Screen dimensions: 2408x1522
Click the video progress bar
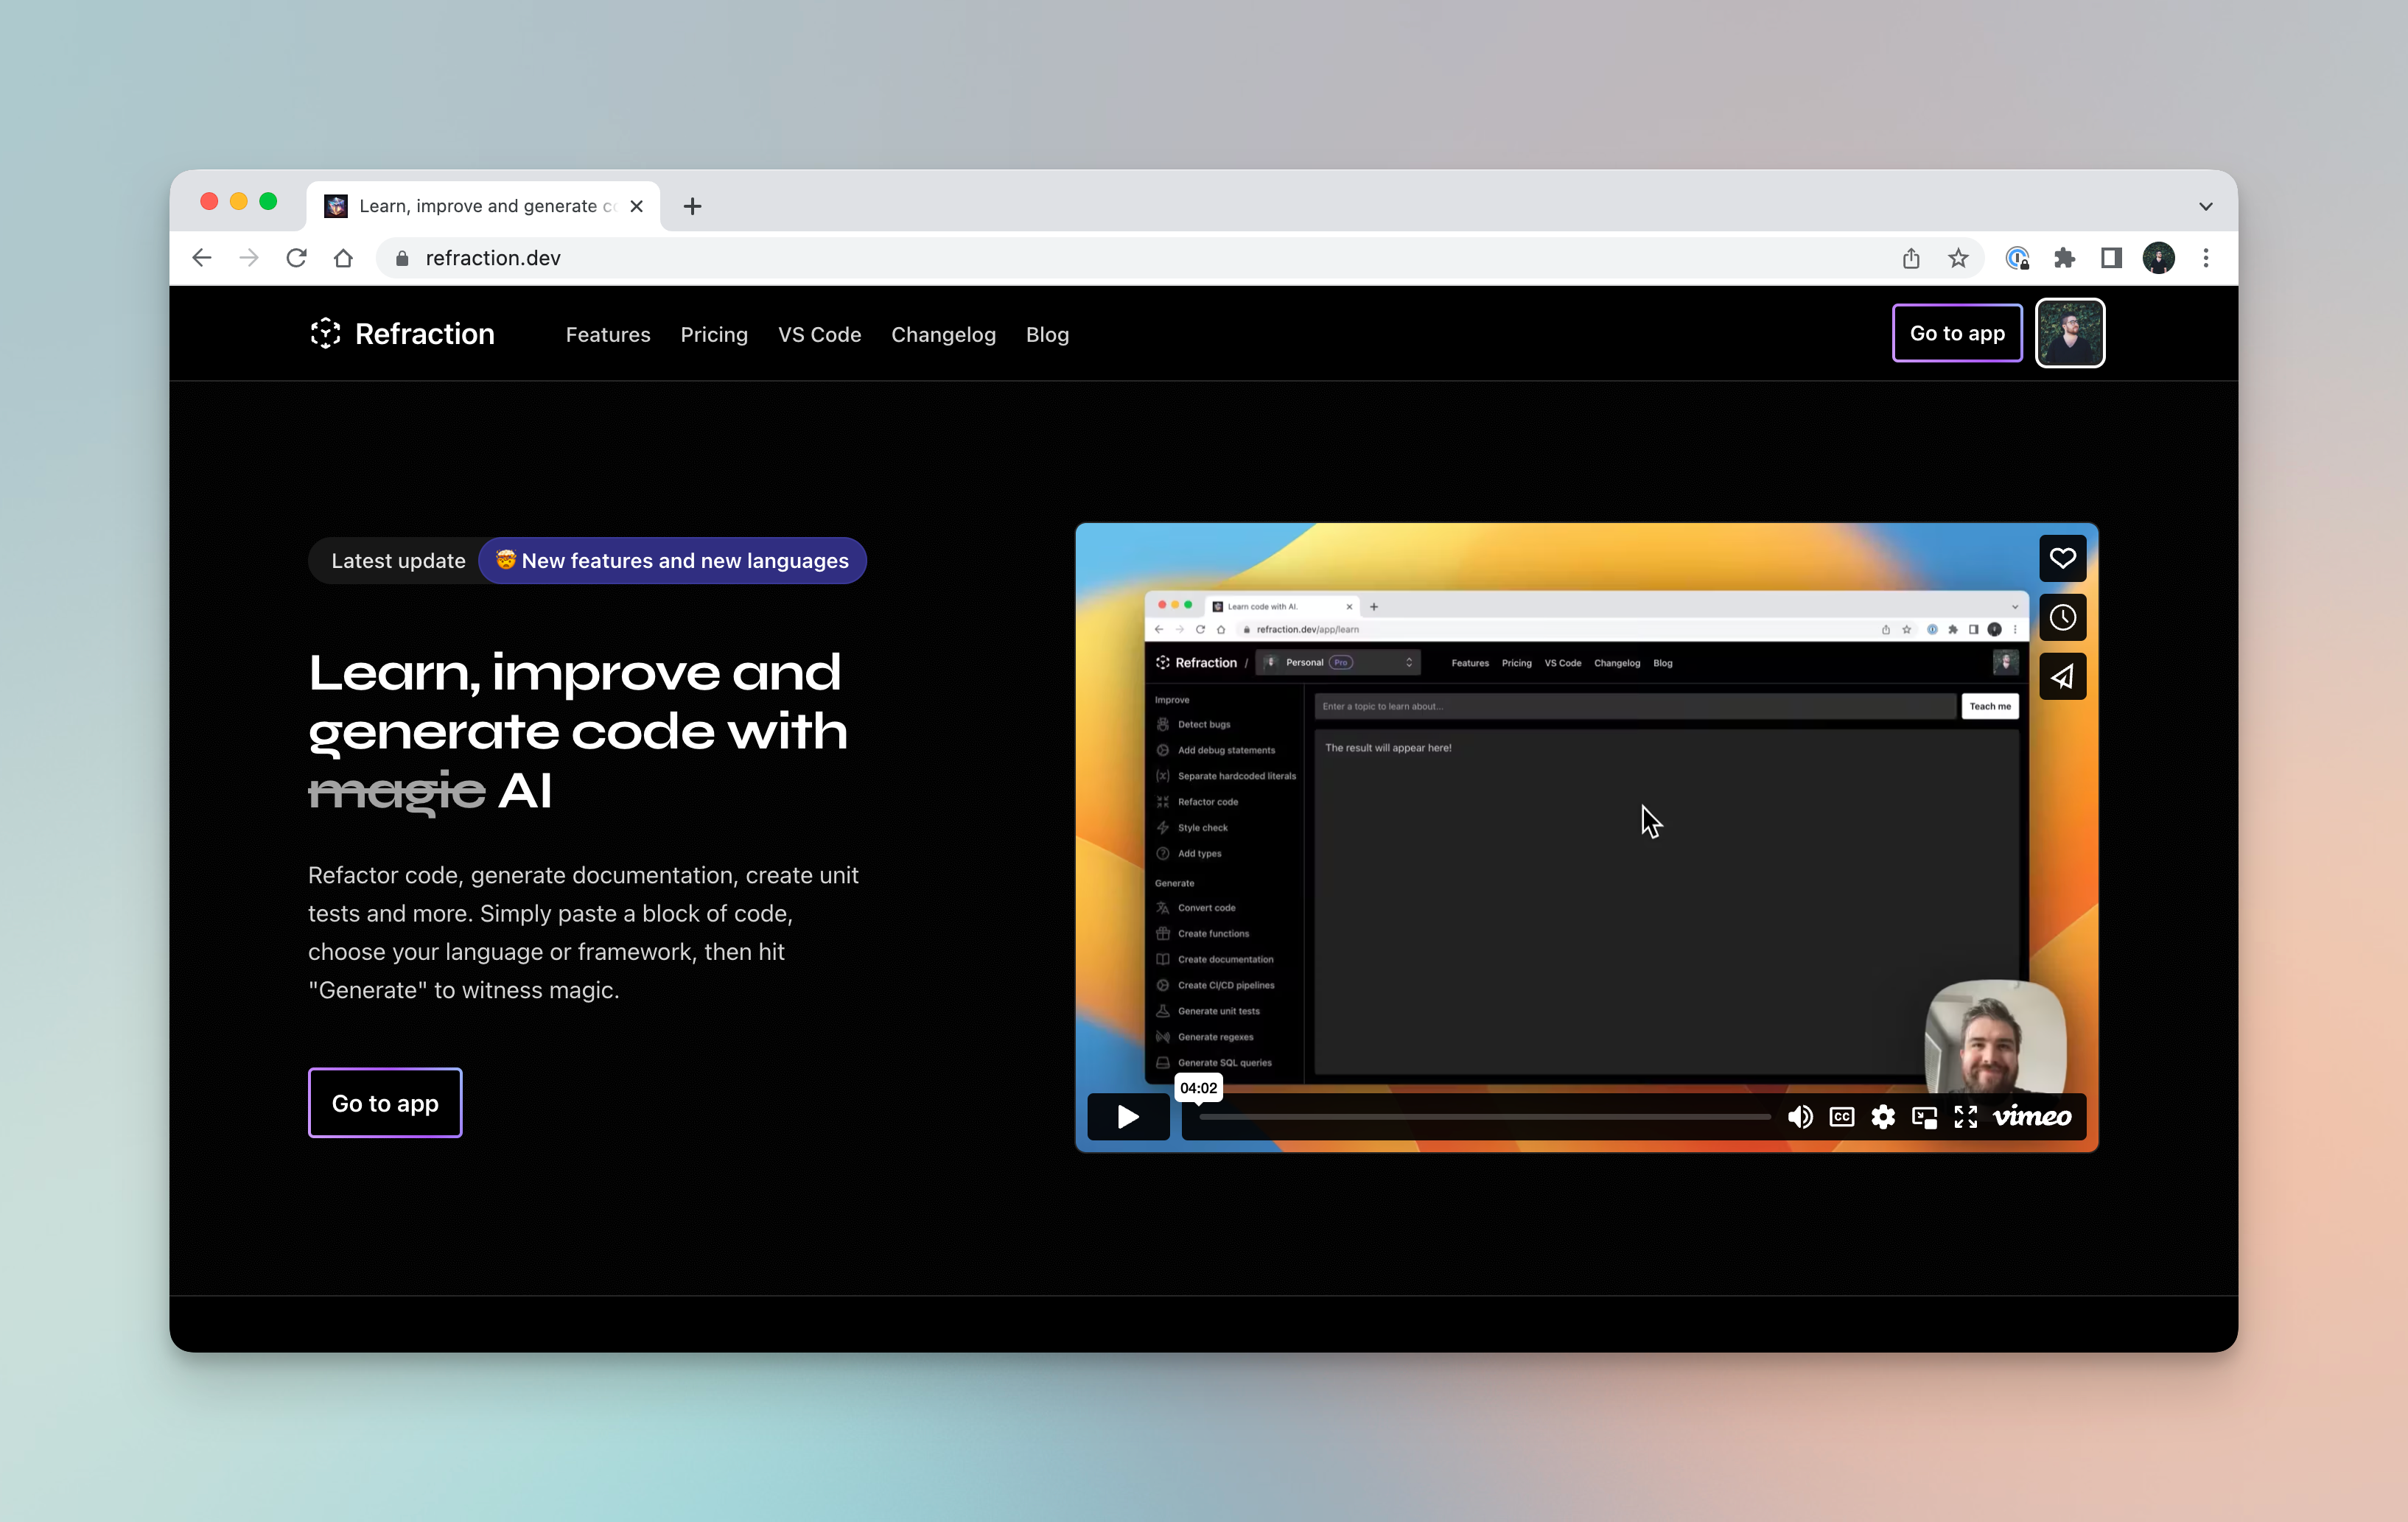pos(1484,1116)
